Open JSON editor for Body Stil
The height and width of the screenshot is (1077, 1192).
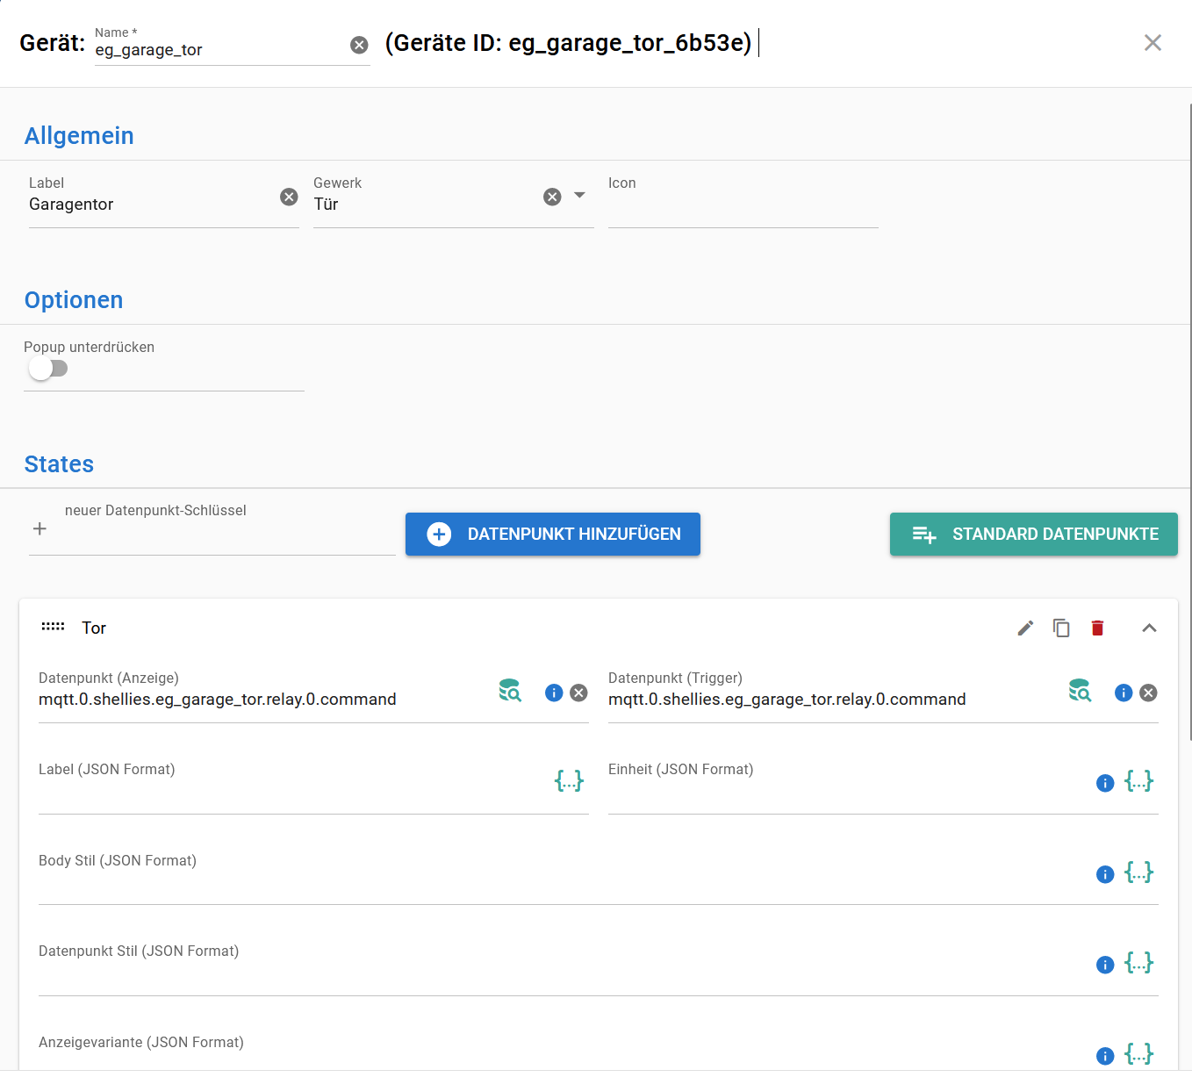[x=1138, y=872]
